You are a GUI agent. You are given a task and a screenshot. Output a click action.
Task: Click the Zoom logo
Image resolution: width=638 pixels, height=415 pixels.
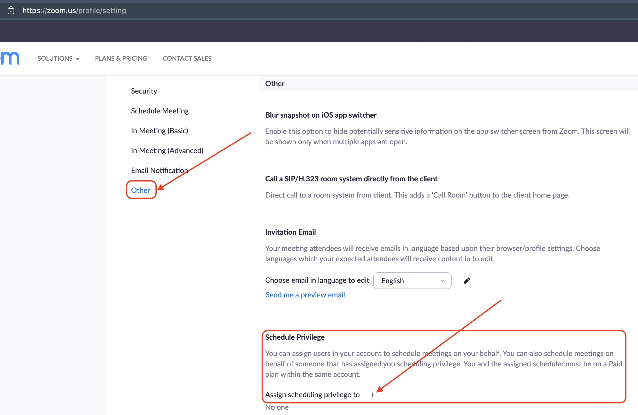10,58
